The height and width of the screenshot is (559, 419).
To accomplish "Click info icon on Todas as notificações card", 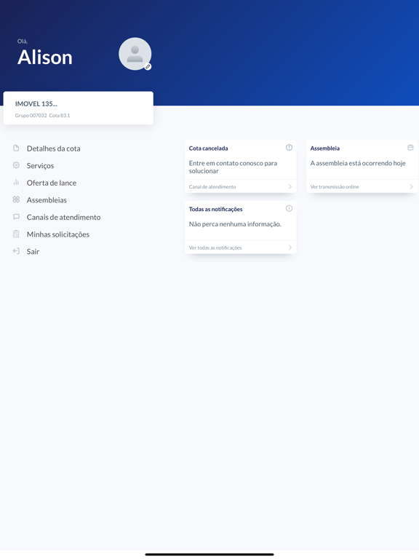I will [x=289, y=208].
